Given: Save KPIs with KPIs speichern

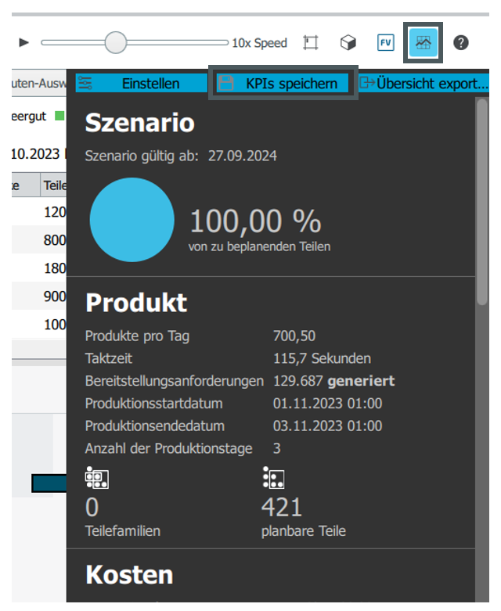Looking at the screenshot, I should tap(283, 84).
